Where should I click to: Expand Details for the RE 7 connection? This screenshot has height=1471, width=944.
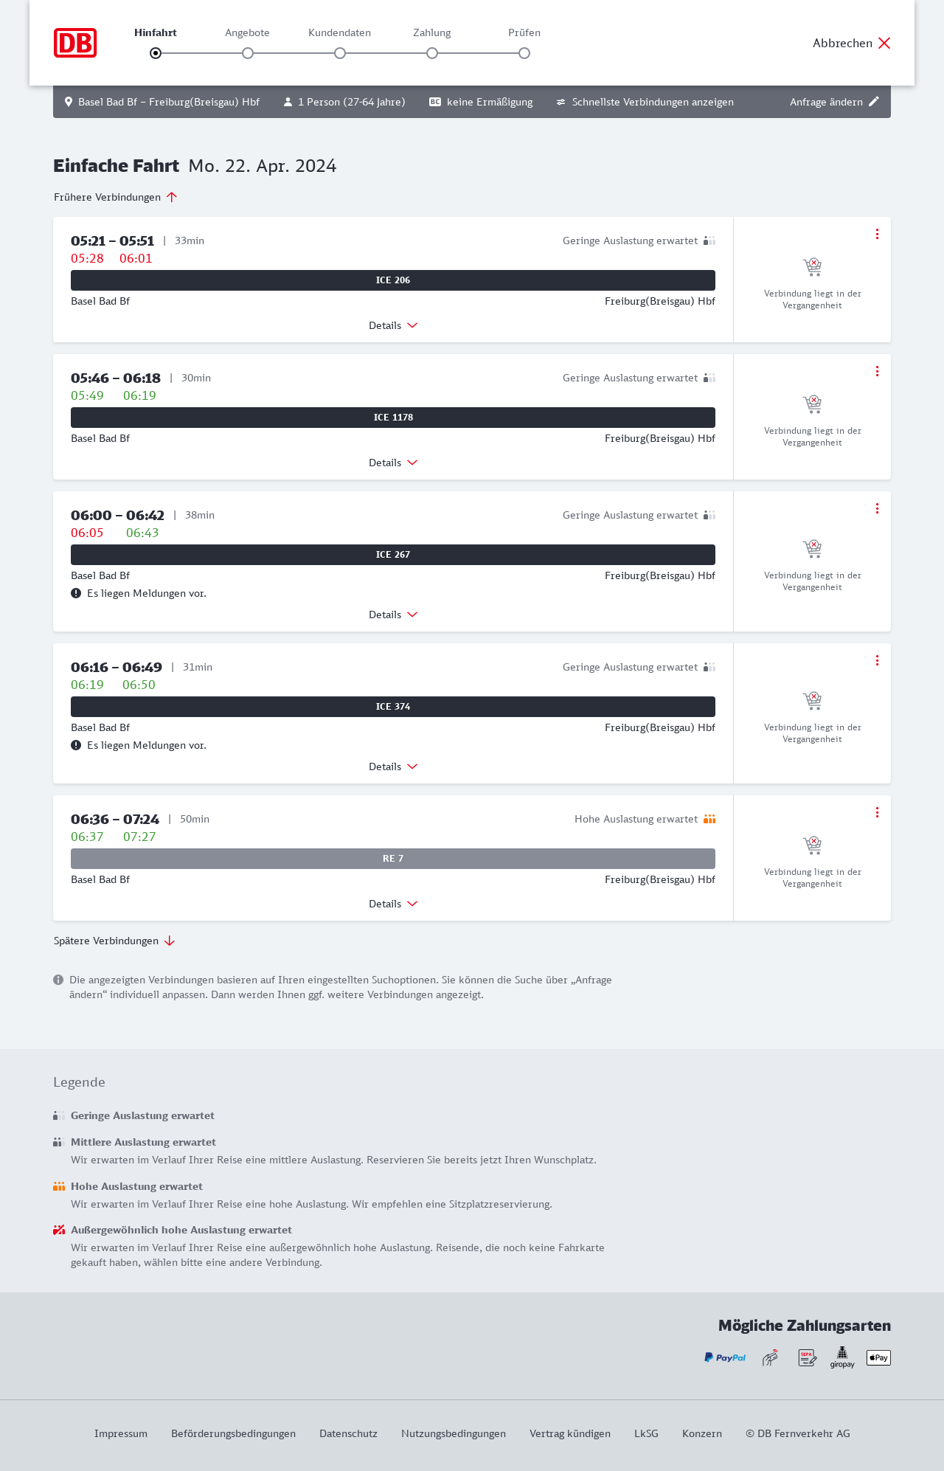[393, 904]
